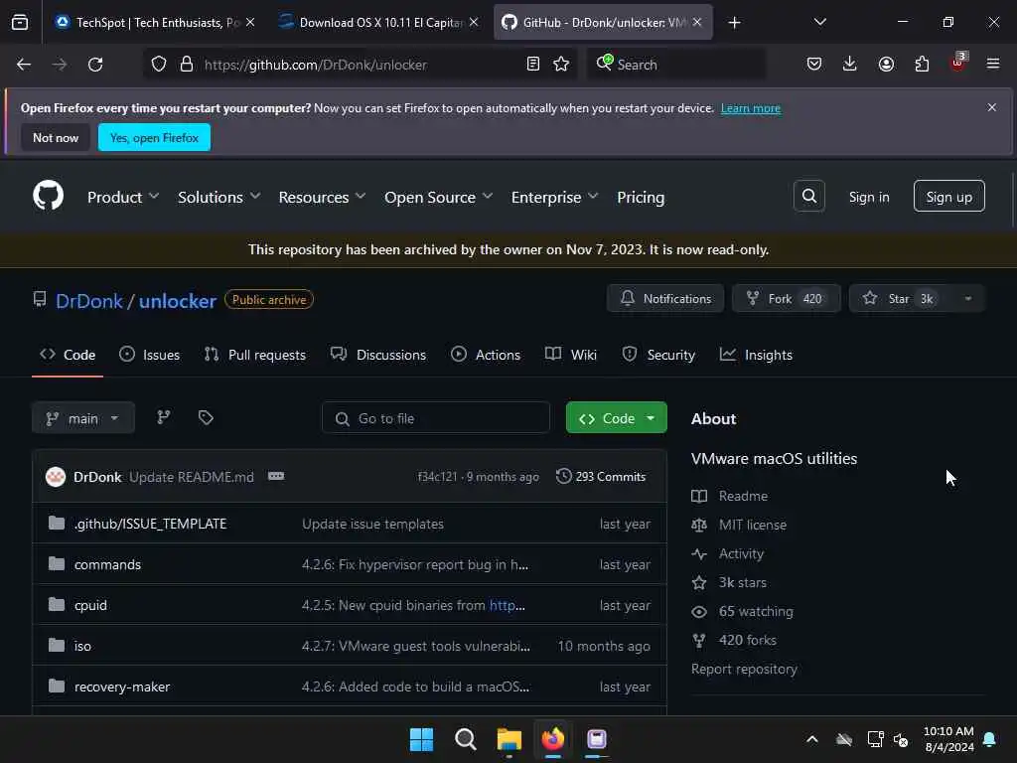Click the GitHub octocat logo

click(x=49, y=196)
